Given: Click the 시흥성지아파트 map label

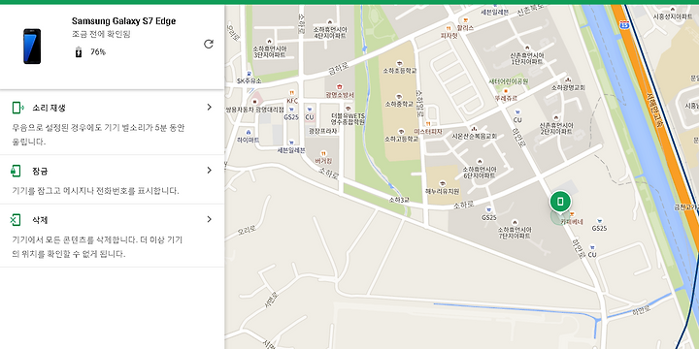Looking at the screenshot, I should 673,16.
